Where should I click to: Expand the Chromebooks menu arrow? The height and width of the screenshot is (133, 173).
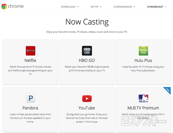pos(134,7)
